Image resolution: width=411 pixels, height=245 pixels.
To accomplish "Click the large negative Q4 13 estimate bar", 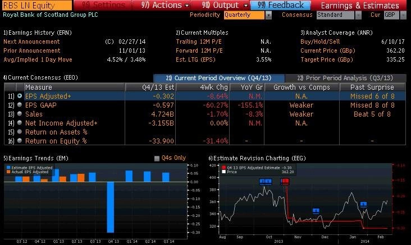I will (x=111, y=207).
